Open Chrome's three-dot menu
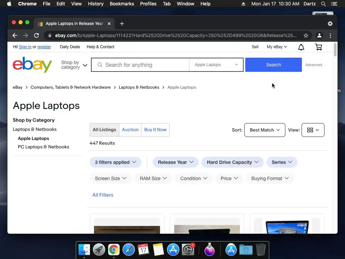This screenshot has width=345, height=259. [x=330, y=35]
